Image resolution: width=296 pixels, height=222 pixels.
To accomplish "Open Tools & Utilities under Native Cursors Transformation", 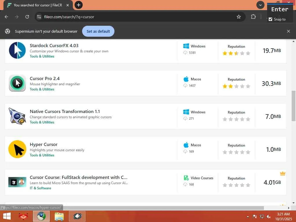I will coord(42,122).
